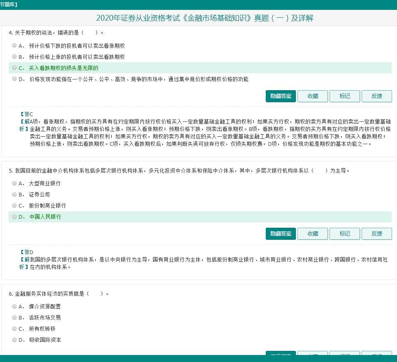Send feedback on question 4

pos(377,96)
